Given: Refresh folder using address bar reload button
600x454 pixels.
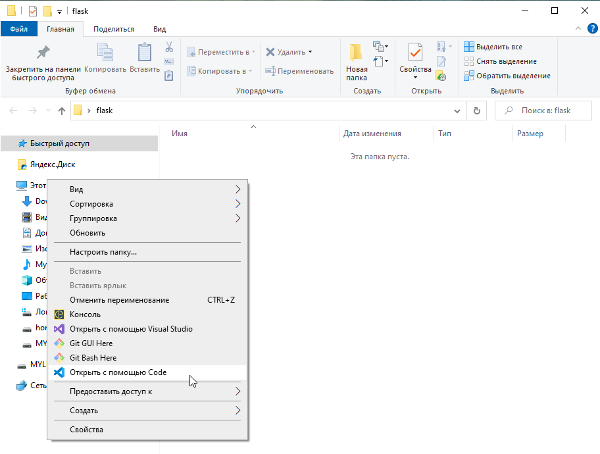Looking at the screenshot, I should [477, 111].
